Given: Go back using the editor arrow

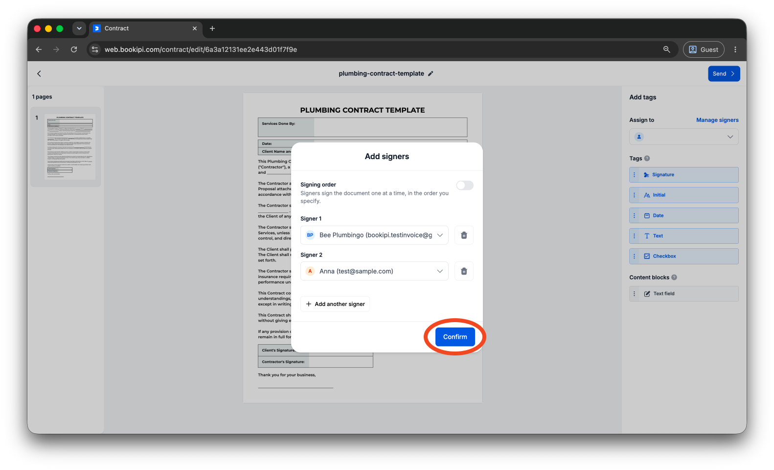Looking at the screenshot, I should 39,73.
